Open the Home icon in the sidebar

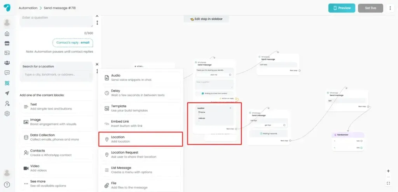(x=7, y=33)
